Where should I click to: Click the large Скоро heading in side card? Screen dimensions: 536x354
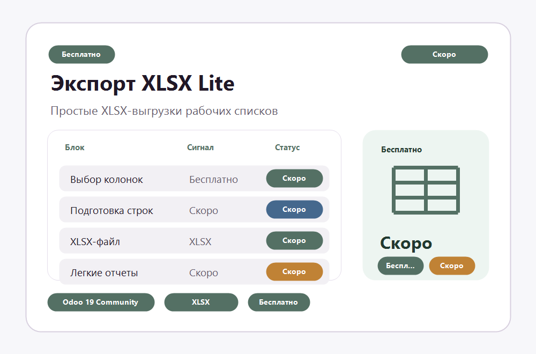pyautogui.click(x=406, y=243)
